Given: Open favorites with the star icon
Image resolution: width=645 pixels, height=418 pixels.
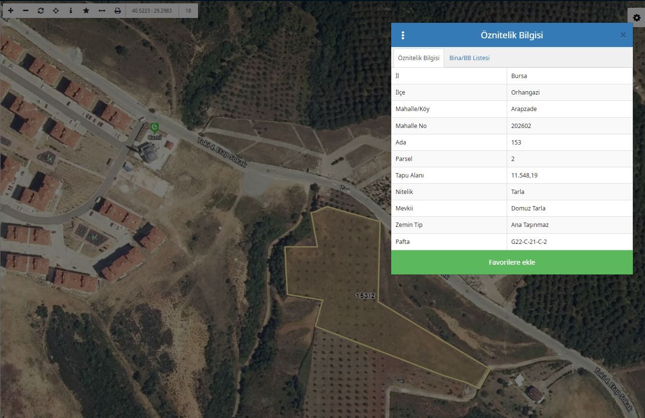Looking at the screenshot, I should pos(86,10).
